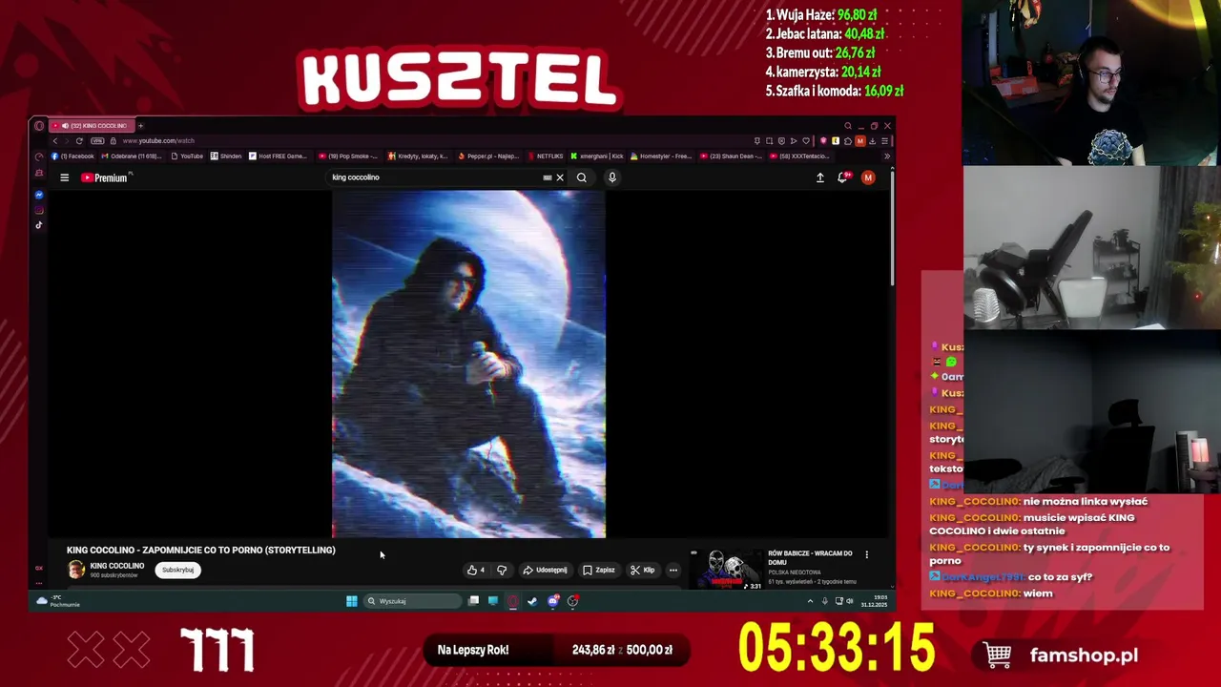1221x687 pixels.
Task: Open the YouTube hamburger guide menu
Action: click(64, 177)
